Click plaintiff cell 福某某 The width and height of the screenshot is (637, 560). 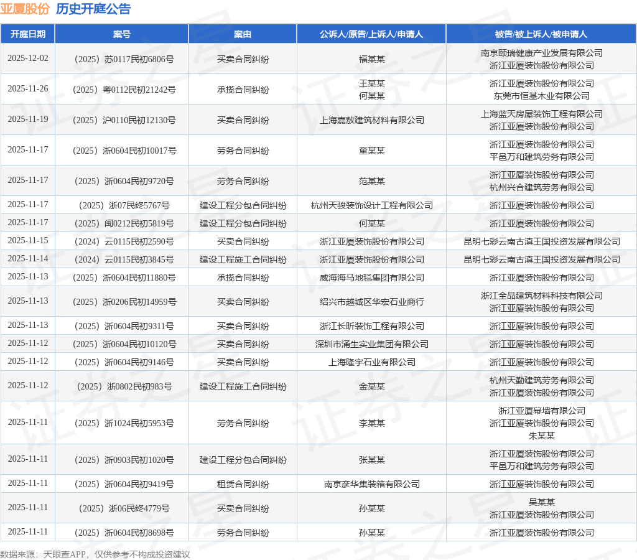(x=371, y=59)
